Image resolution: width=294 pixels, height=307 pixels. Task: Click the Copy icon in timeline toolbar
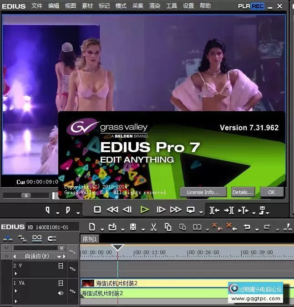168,226
